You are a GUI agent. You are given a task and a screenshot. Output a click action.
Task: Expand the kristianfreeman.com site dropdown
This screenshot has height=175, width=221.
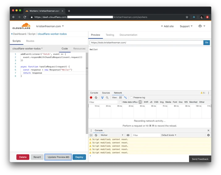(x=50, y=26)
